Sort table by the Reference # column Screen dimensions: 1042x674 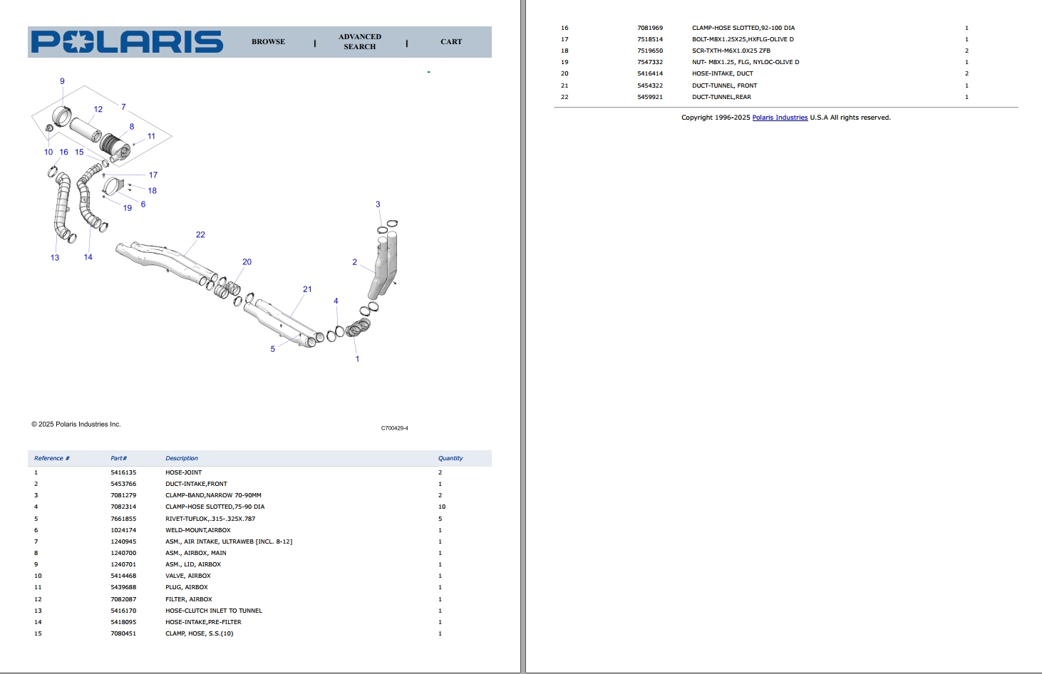tap(52, 458)
